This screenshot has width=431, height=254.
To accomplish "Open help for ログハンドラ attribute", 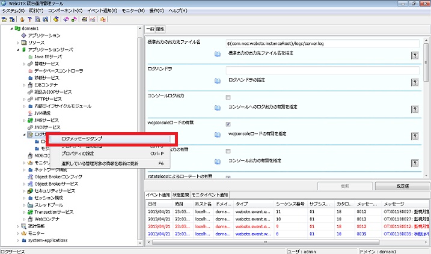I will (415, 83).
